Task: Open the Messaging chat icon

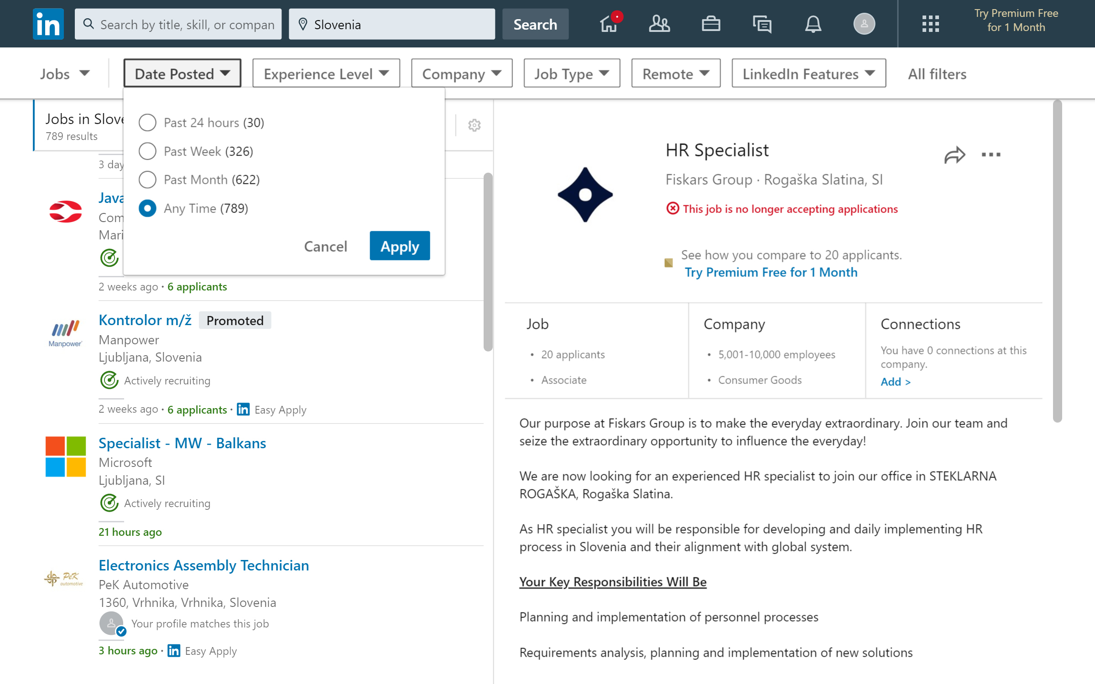Action: [x=762, y=24]
